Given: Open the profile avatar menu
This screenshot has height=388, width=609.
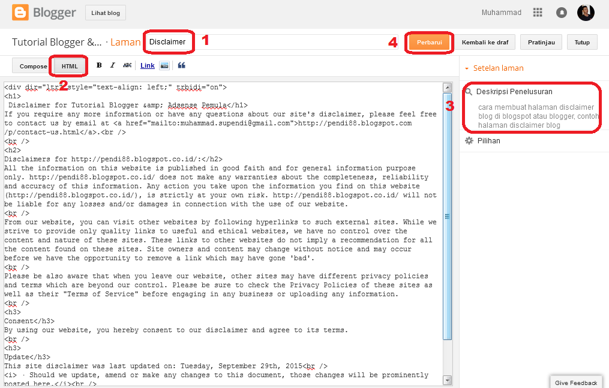Looking at the screenshot, I should click(586, 12).
